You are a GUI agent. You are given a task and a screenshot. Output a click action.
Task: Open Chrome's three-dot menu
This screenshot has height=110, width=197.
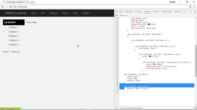195,7
